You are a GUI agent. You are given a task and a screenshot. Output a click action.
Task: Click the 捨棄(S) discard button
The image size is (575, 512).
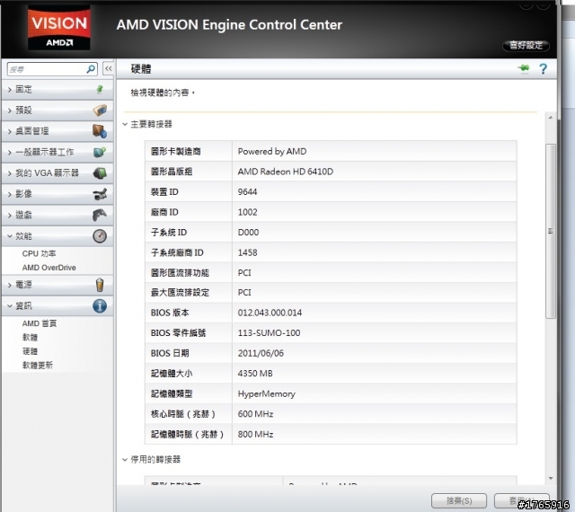click(x=459, y=500)
